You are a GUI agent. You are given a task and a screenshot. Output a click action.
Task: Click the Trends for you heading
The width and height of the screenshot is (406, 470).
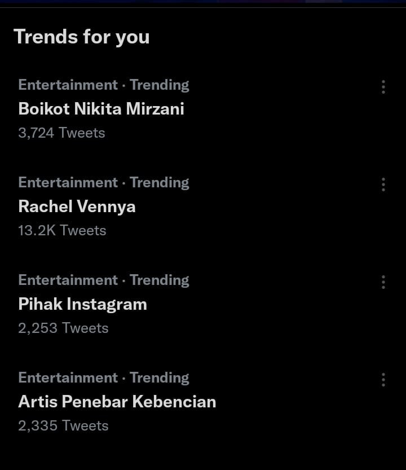82,37
